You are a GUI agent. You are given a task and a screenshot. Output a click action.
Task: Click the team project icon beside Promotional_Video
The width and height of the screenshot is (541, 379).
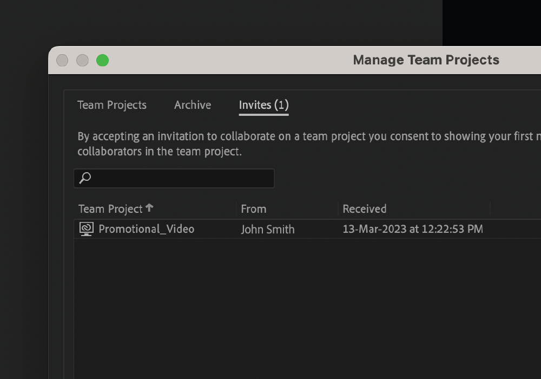[x=86, y=229]
